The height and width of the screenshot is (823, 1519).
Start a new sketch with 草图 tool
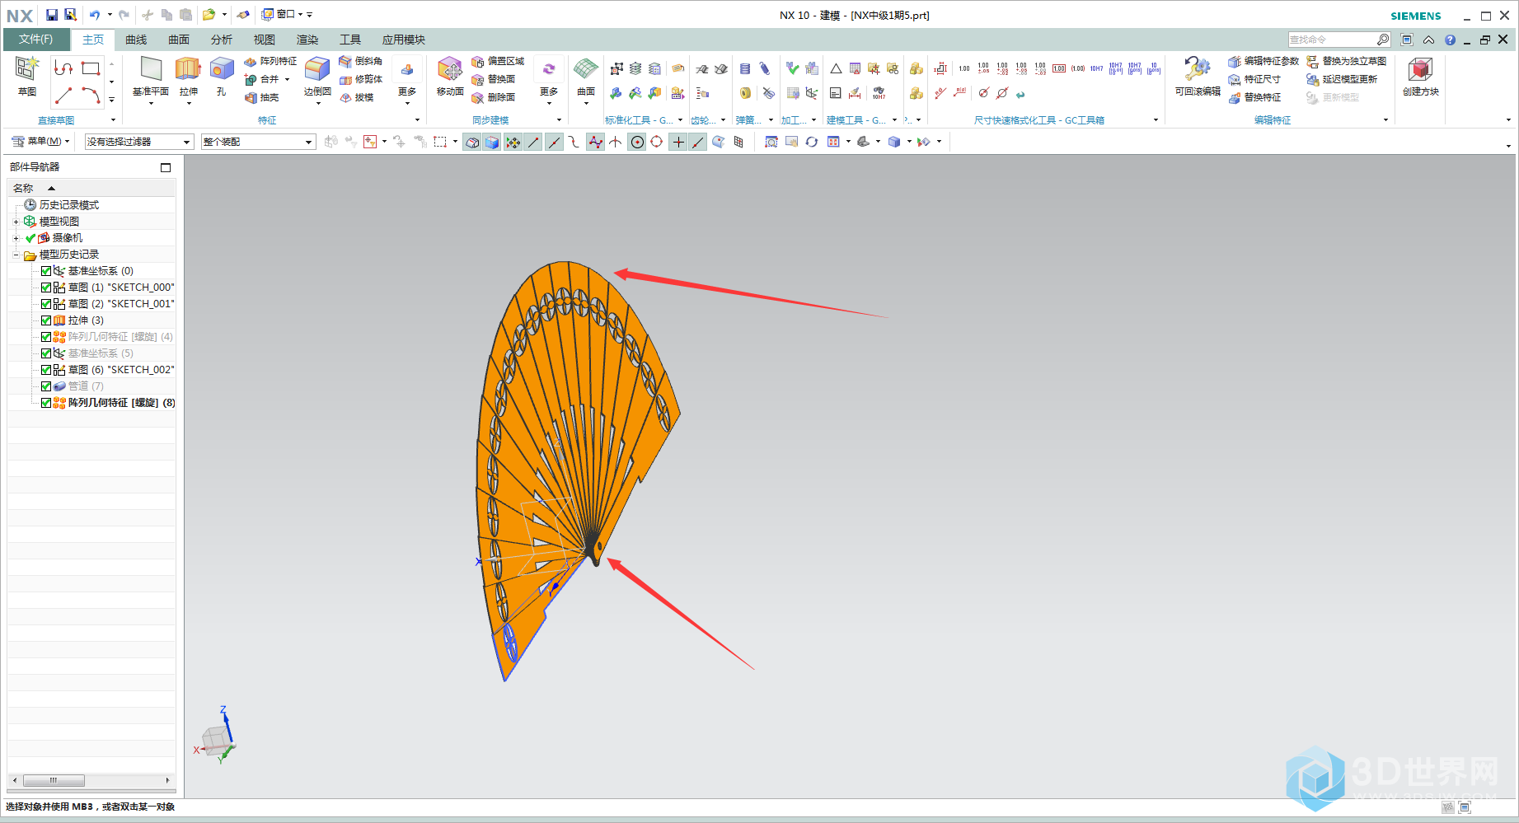(x=27, y=77)
